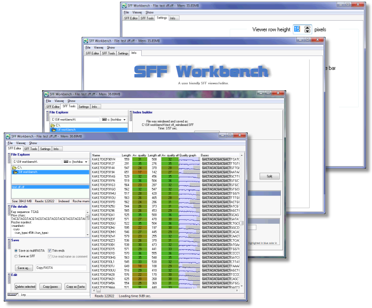Click the Av. quality column header
Image resolution: width=372 pixels, height=308 pixels.
(x=140, y=155)
